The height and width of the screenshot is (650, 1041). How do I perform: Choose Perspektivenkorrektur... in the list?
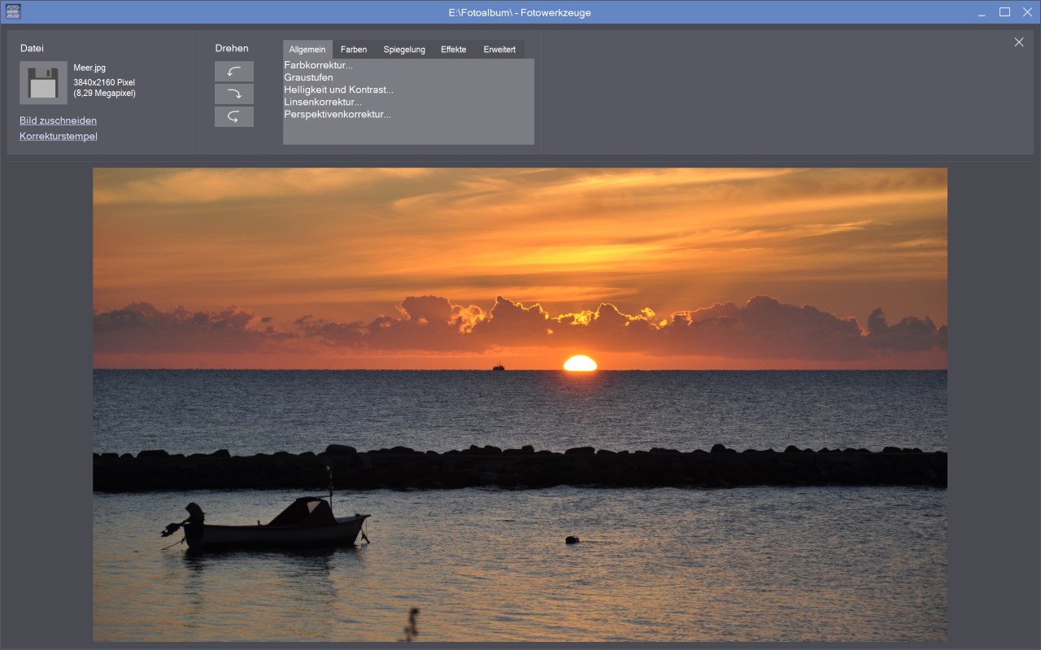(x=338, y=114)
